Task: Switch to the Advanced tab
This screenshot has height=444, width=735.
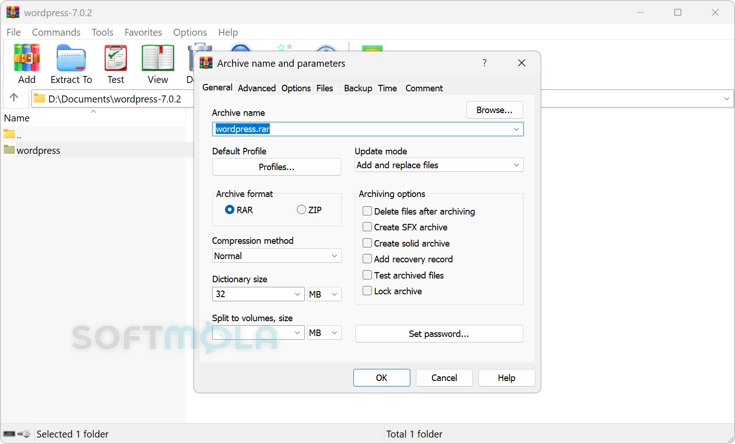Action: 257,88
